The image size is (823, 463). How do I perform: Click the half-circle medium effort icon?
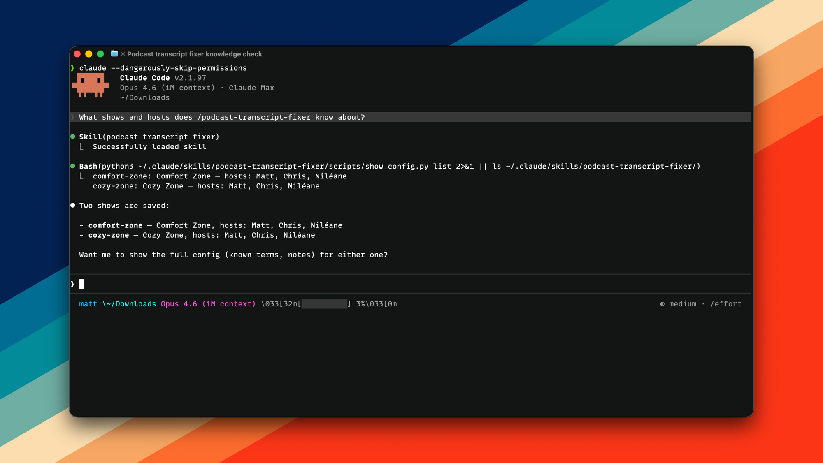click(x=662, y=304)
